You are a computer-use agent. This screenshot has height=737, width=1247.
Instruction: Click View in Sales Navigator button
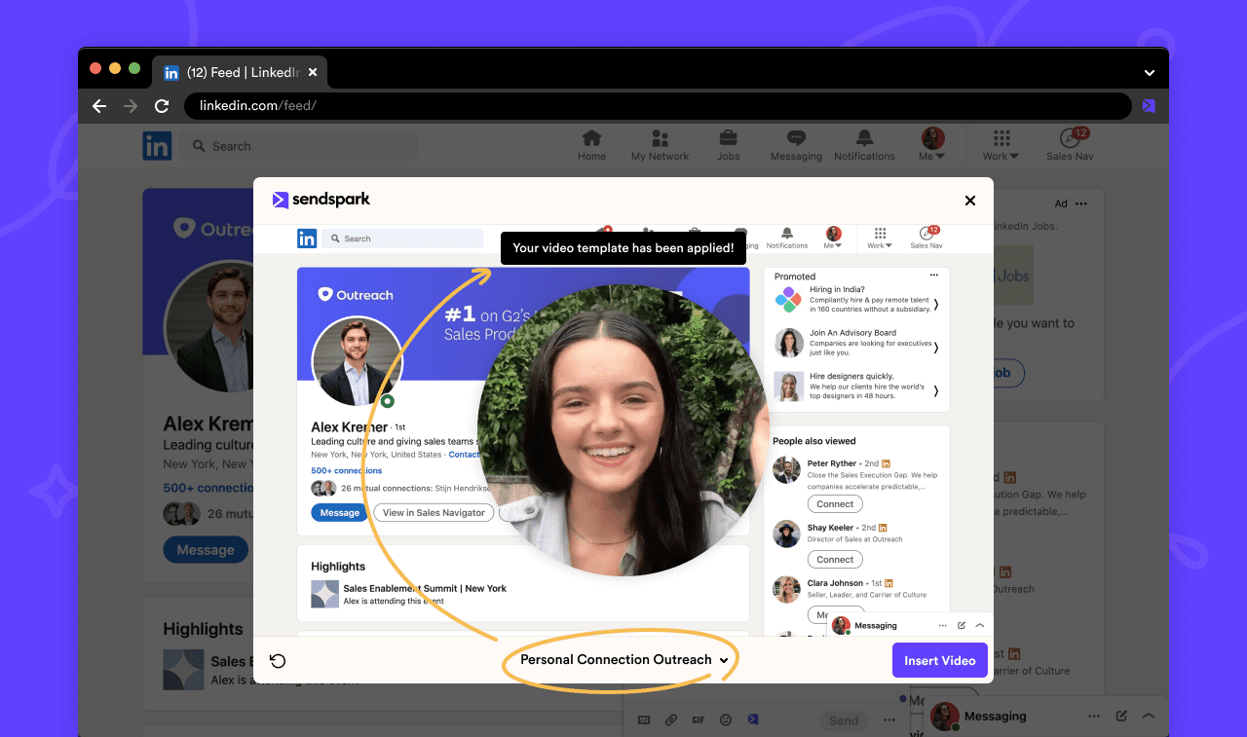point(434,513)
